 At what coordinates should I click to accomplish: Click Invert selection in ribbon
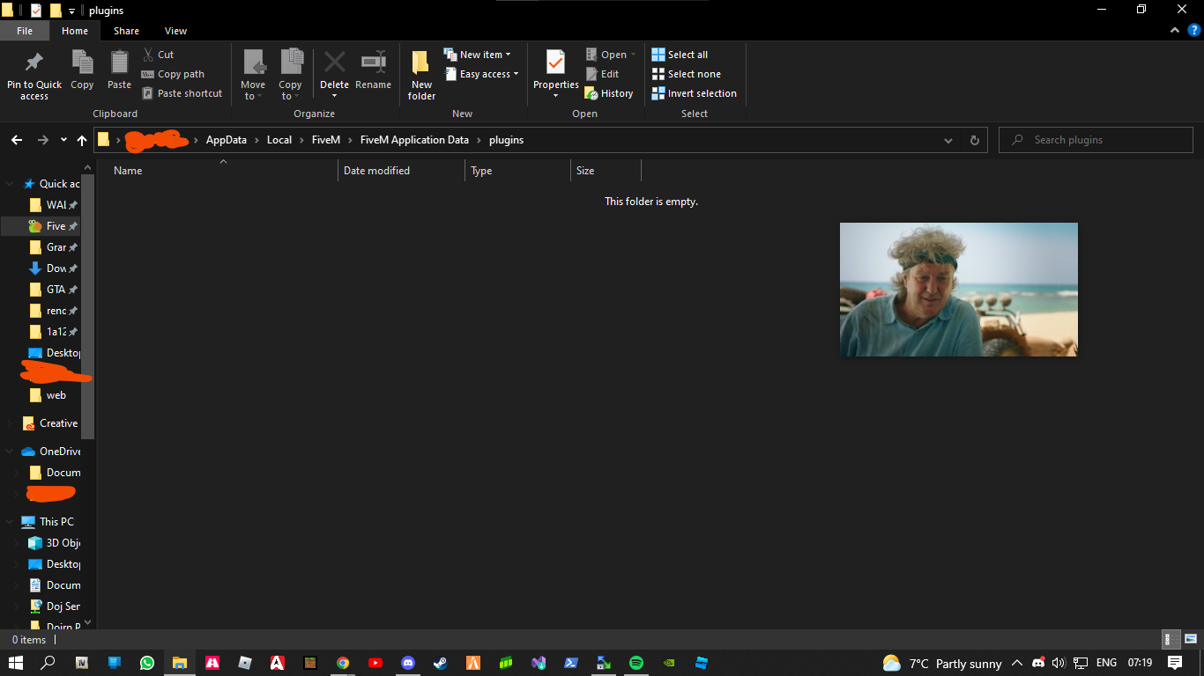point(694,93)
